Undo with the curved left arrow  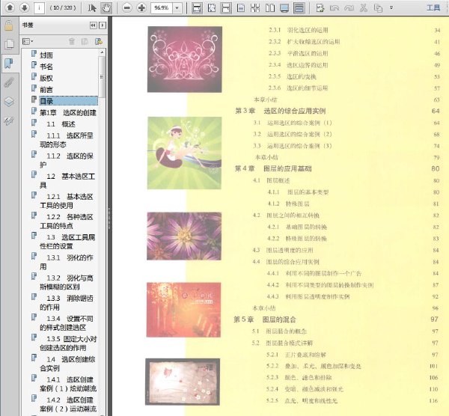tap(335, 7)
